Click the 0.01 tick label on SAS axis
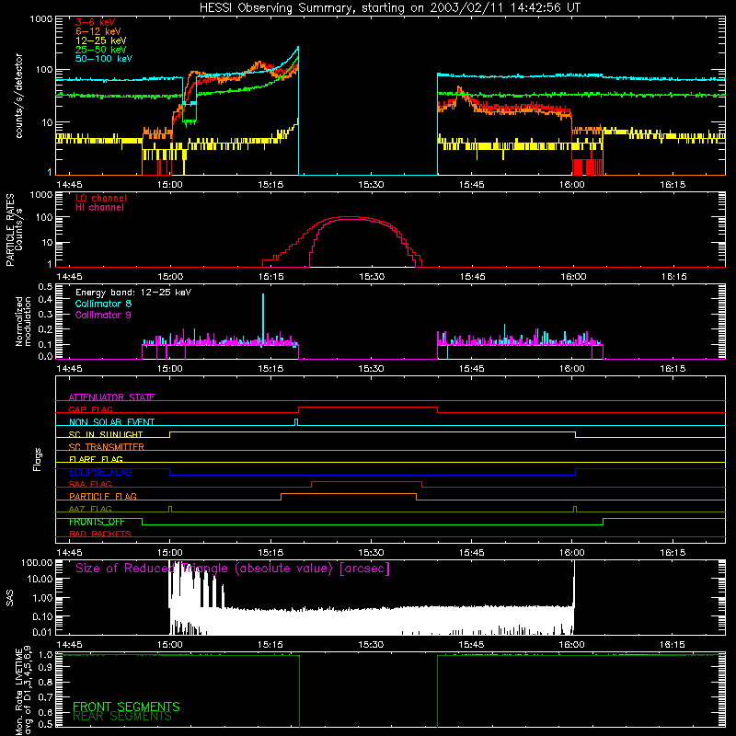The width and height of the screenshot is (736, 736). (42, 632)
